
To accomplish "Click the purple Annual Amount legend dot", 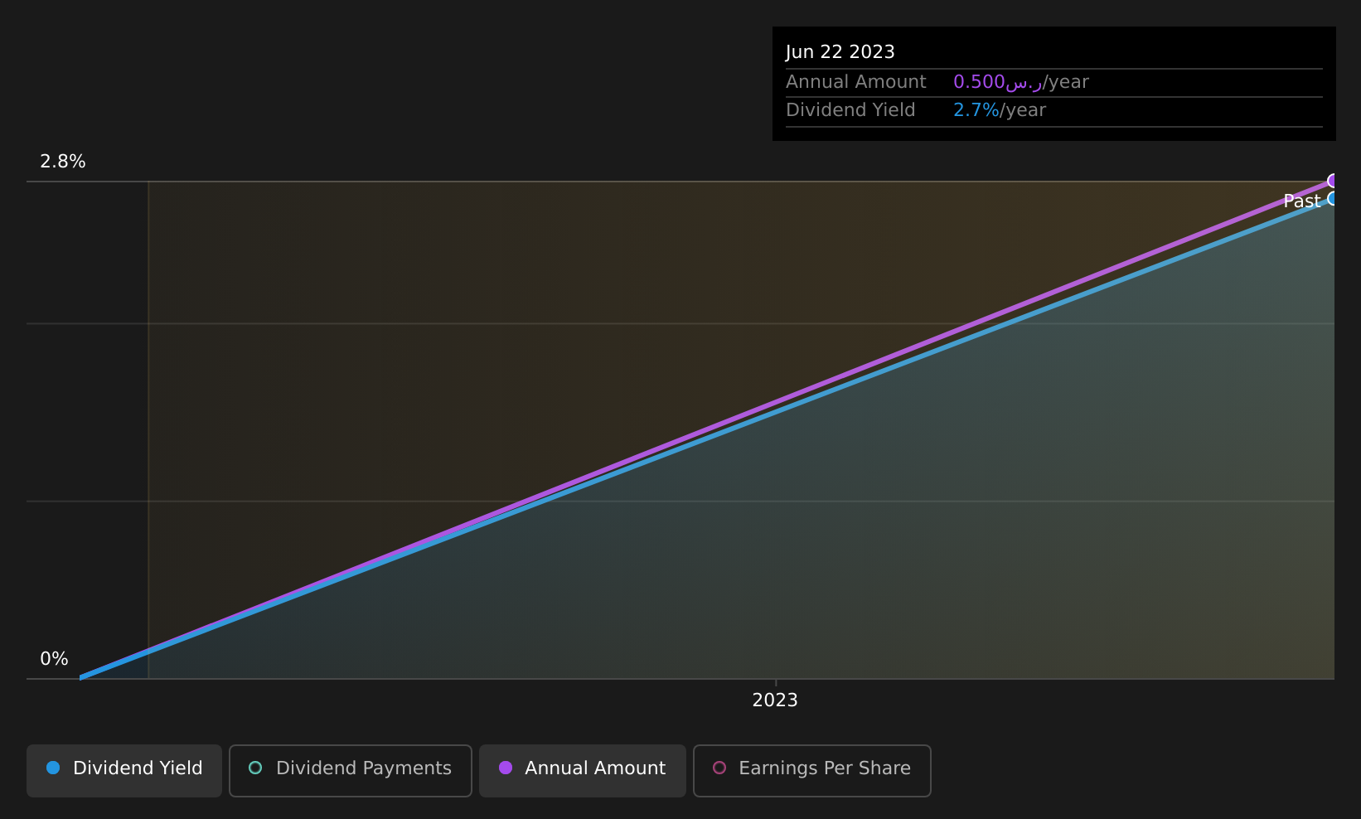I will coord(506,768).
